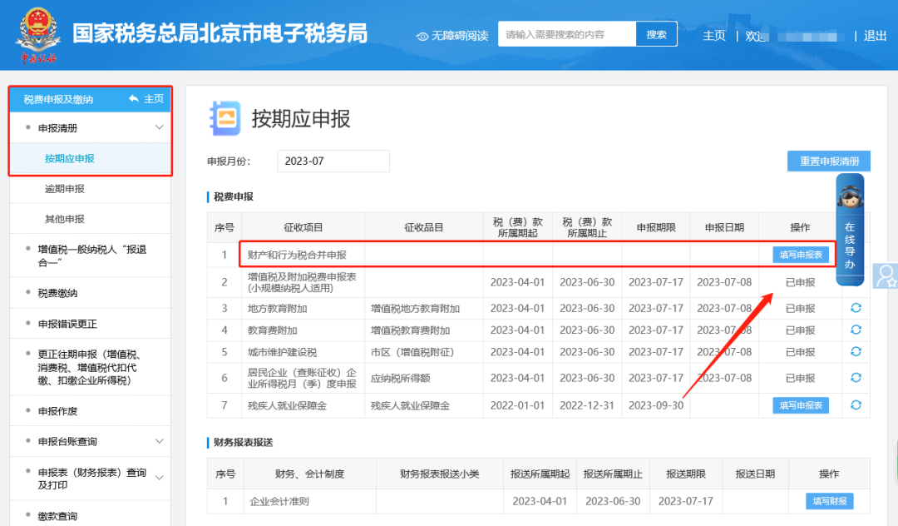
Task: Click 征收品目 column header
Action: point(424,227)
